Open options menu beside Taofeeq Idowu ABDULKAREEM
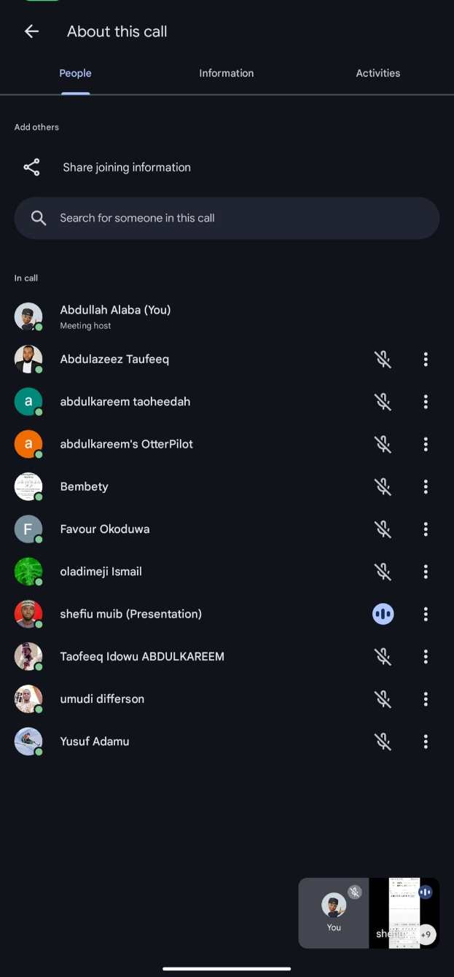The width and height of the screenshot is (454, 977). (x=426, y=656)
